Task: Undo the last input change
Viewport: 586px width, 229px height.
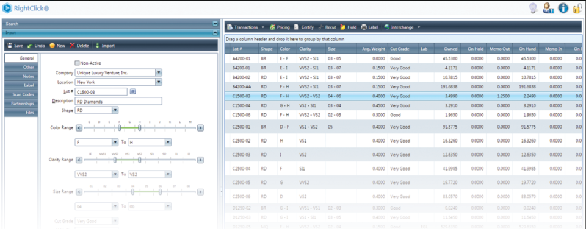Action: (x=36, y=46)
